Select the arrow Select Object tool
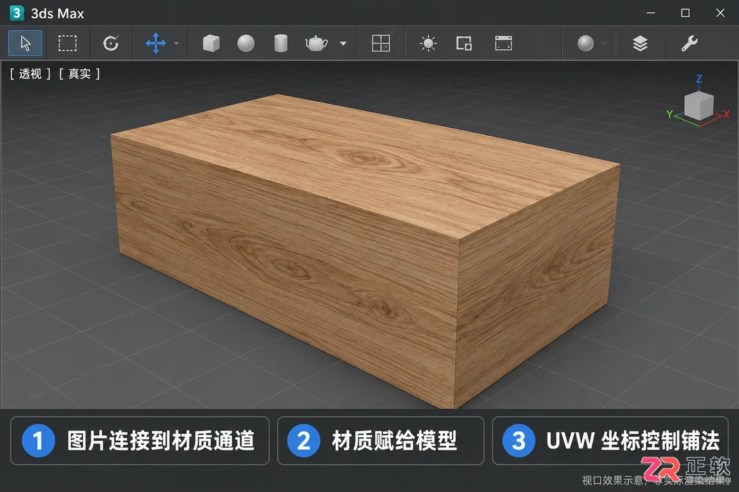This screenshot has width=739, height=492. (x=26, y=44)
